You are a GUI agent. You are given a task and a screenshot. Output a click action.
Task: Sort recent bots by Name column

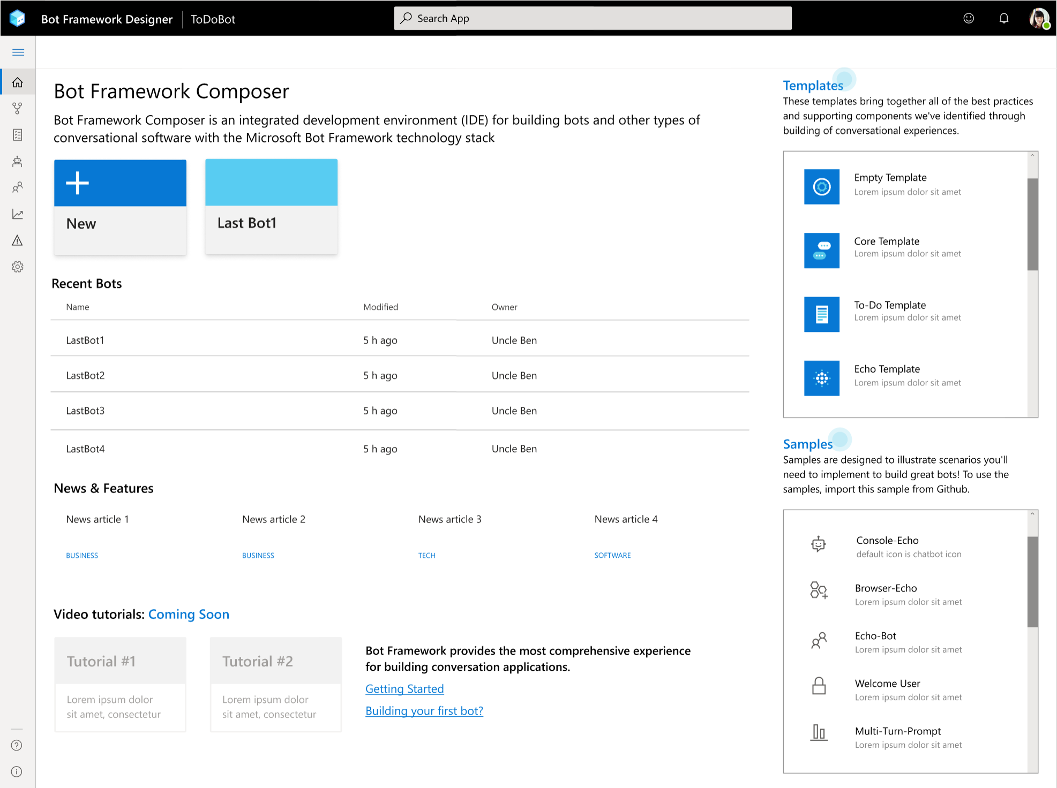point(78,307)
